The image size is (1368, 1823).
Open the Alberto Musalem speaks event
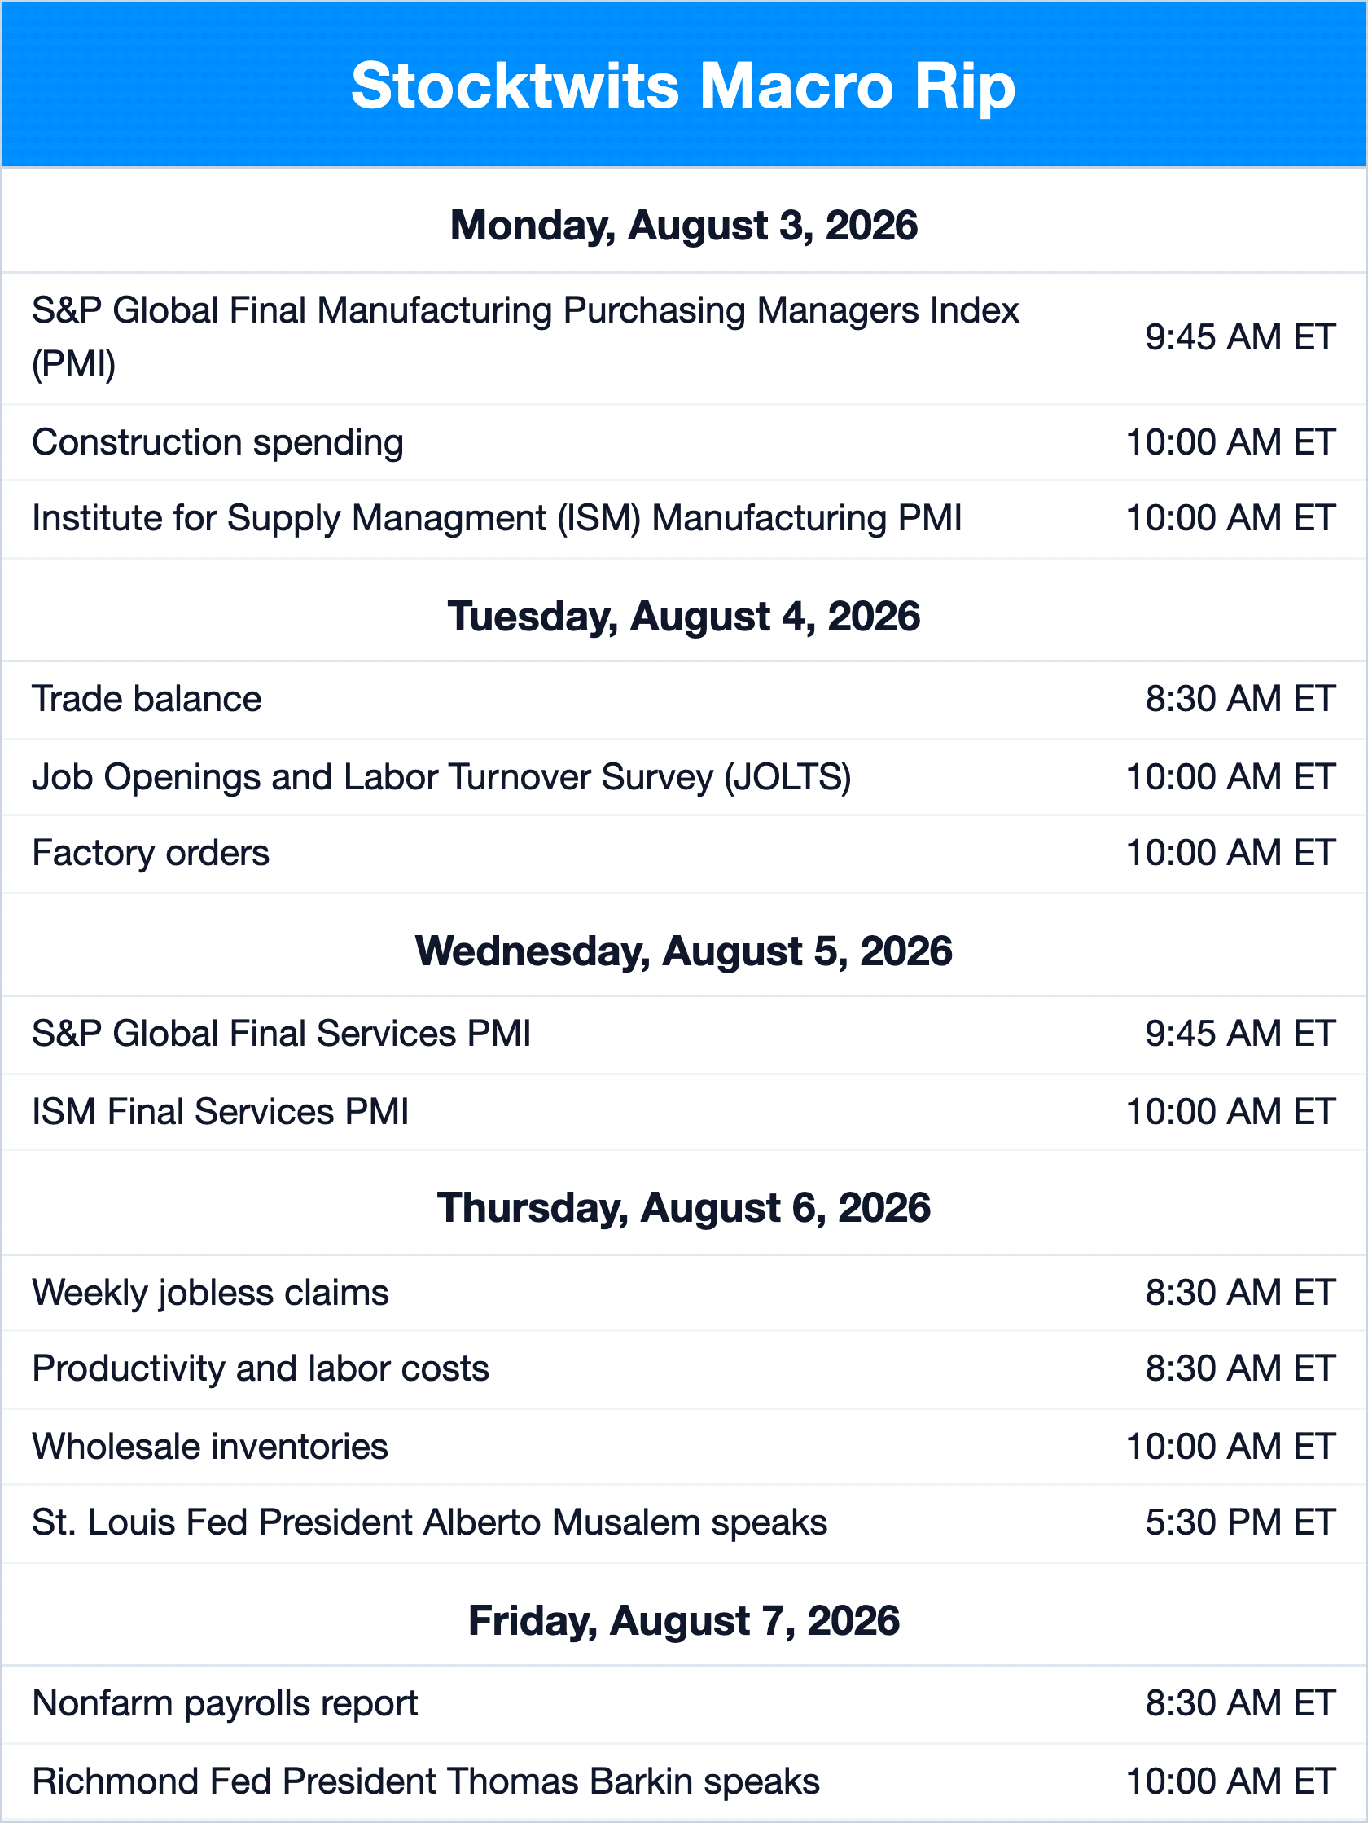[684, 1522]
